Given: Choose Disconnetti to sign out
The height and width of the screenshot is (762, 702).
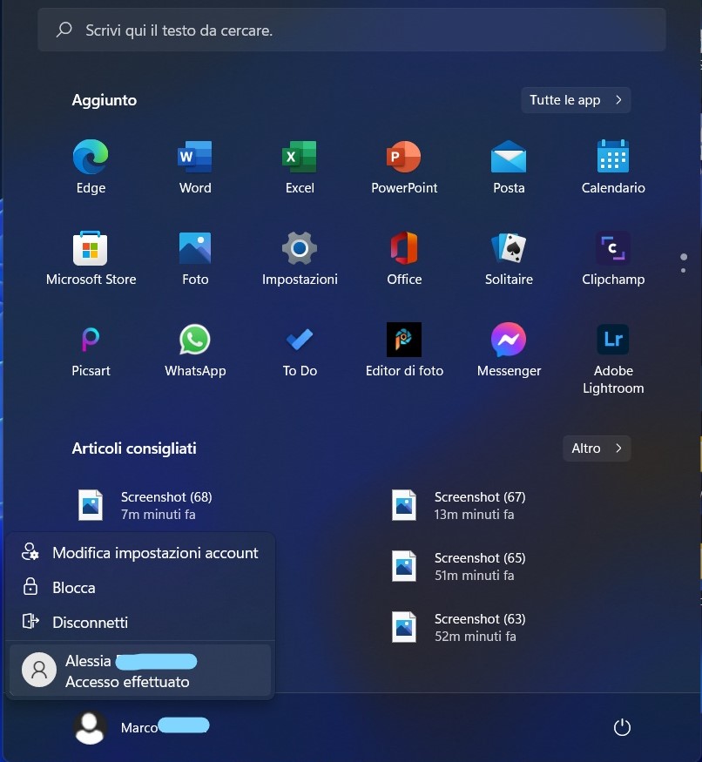Looking at the screenshot, I should click(x=140, y=622).
